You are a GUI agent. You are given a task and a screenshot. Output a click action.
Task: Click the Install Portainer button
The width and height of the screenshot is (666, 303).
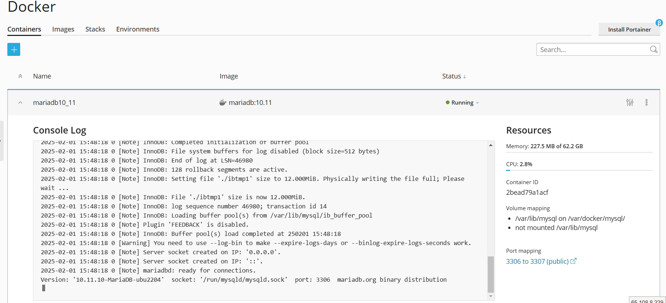(x=629, y=29)
